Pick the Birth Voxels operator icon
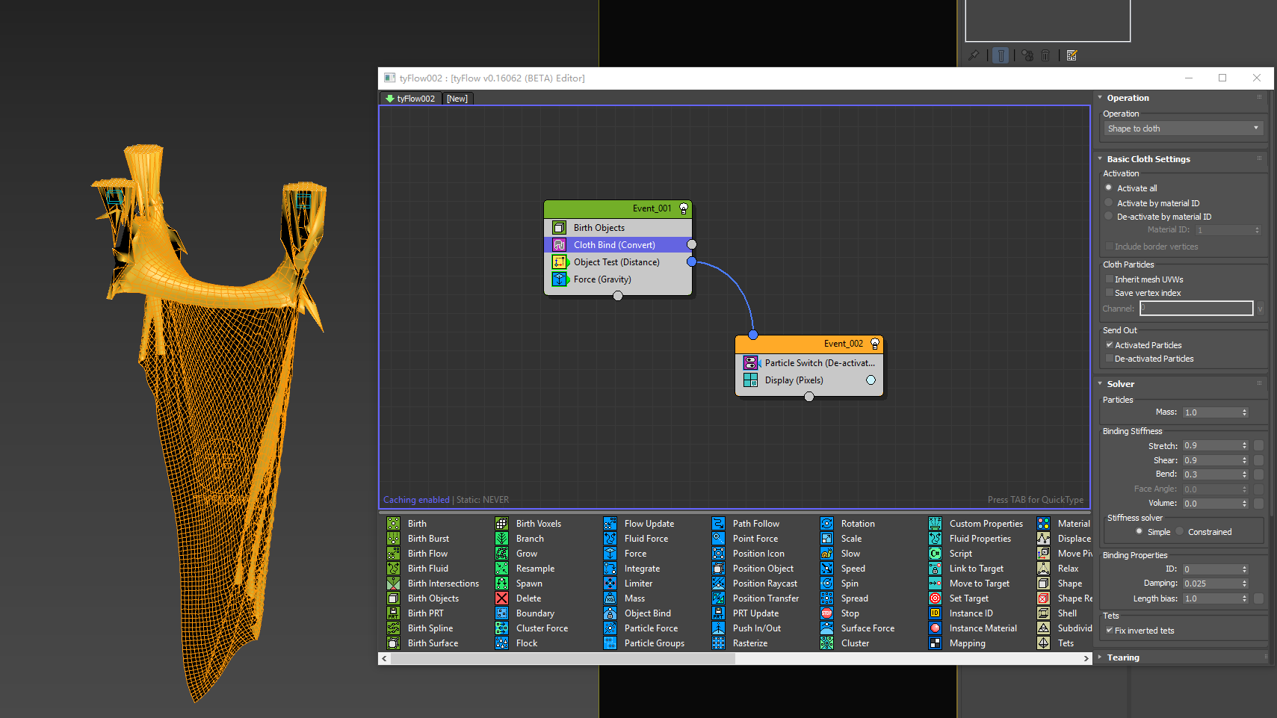Image resolution: width=1277 pixels, height=718 pixels. (502, 524)
